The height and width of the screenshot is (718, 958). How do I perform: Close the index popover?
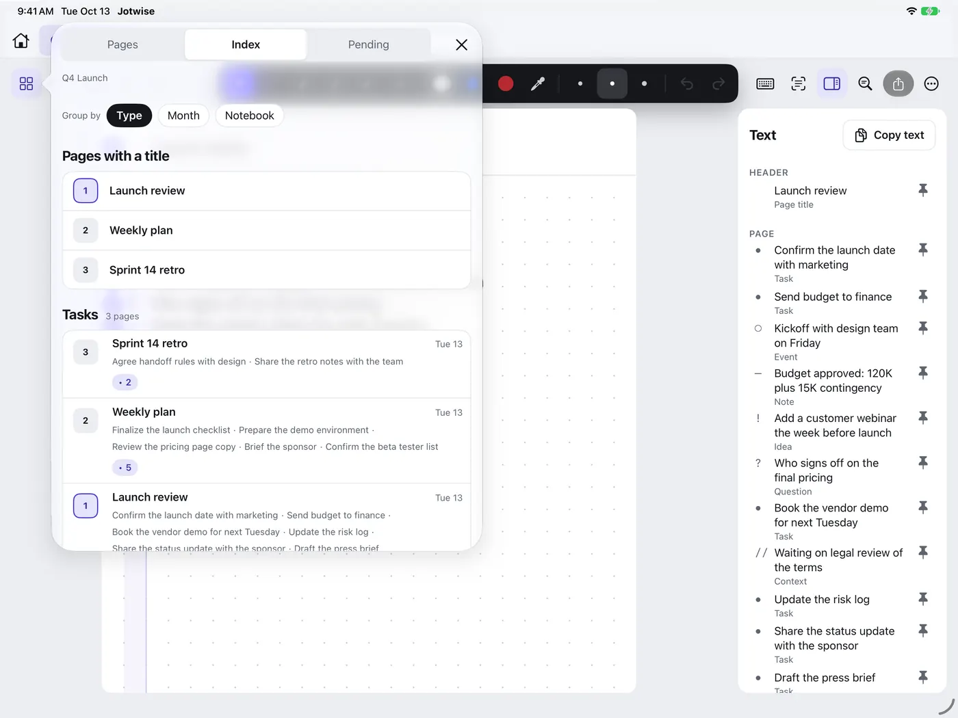[462, 44]
